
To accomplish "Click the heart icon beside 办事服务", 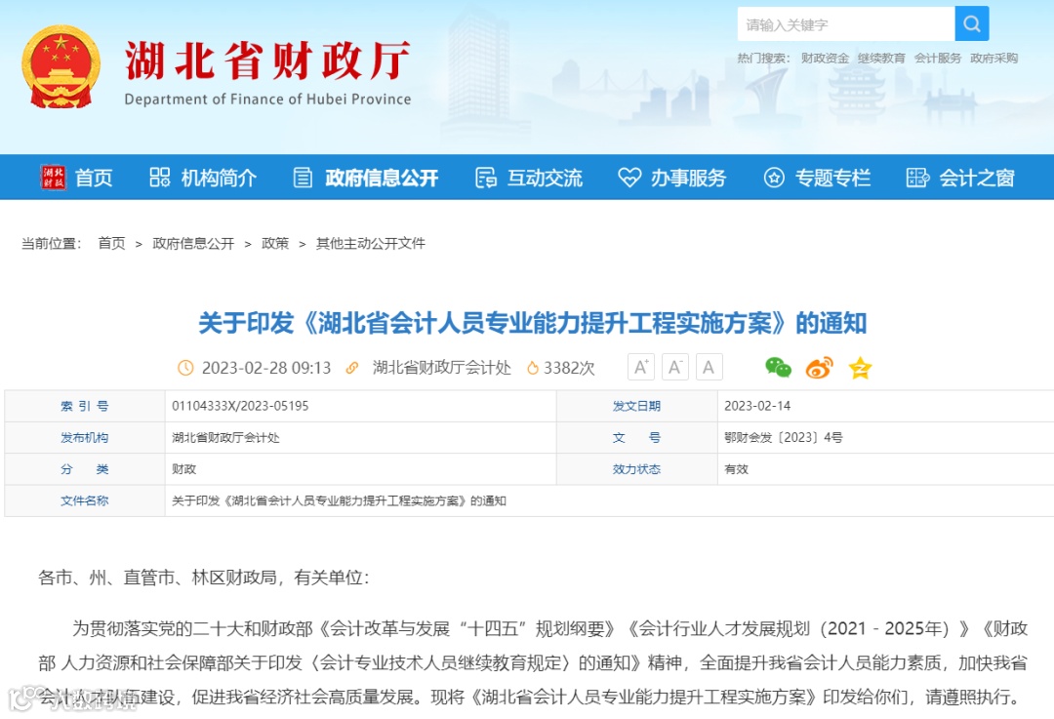I will coord(629,178).
